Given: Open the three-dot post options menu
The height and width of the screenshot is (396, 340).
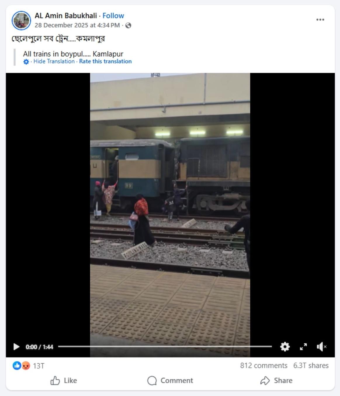Looking at the screenshot, I should tap(320, 20).
